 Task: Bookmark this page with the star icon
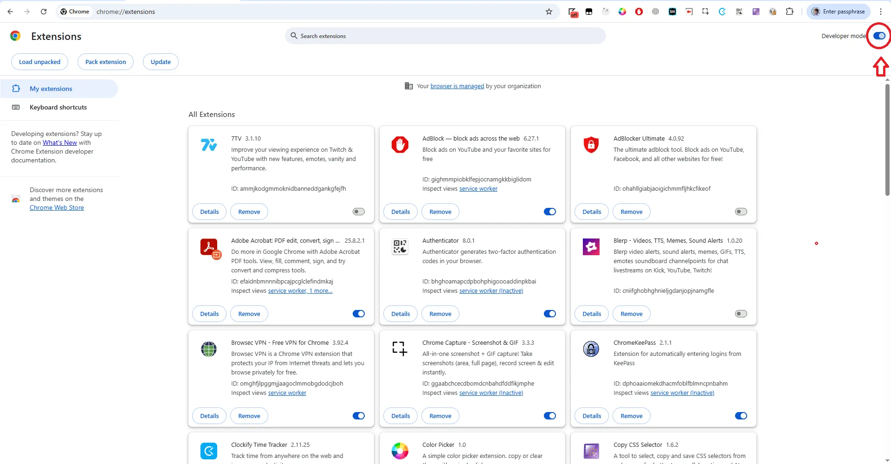pyautogui.click(x=549, y=12)
